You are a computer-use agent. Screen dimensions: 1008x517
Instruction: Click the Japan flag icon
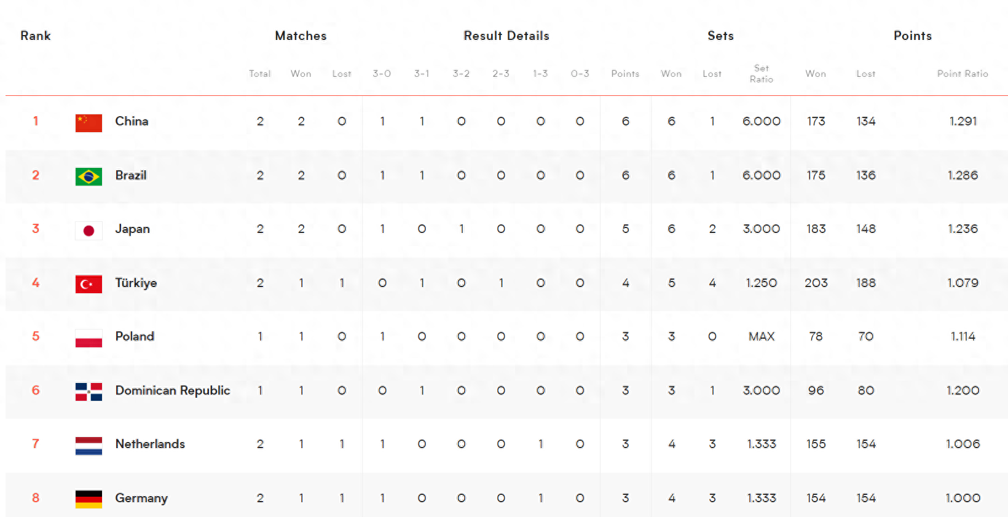pyautogui.click(x=89, y=231)
